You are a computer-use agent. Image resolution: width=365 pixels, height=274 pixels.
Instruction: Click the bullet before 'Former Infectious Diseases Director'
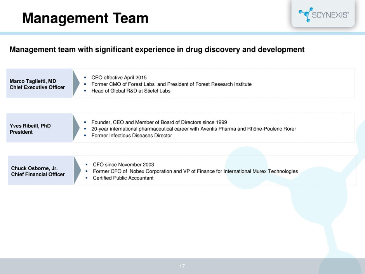(x=85, y=136)
